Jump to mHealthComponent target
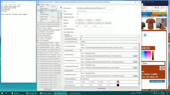Image resolution: width=170 pixels, height=95 pixels. point(135,76)
